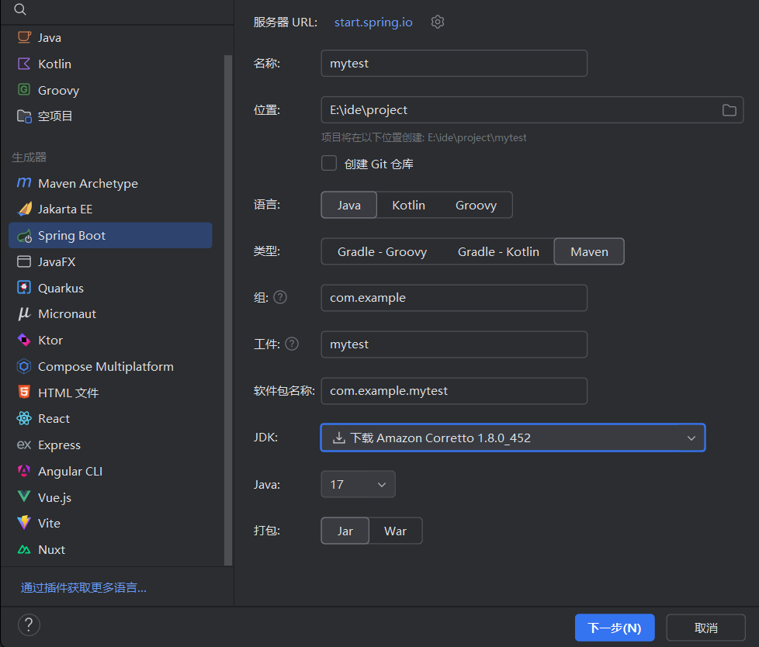Click the help icon next to 工件
This screenshot has width=759, height=647.
point(292,344)
